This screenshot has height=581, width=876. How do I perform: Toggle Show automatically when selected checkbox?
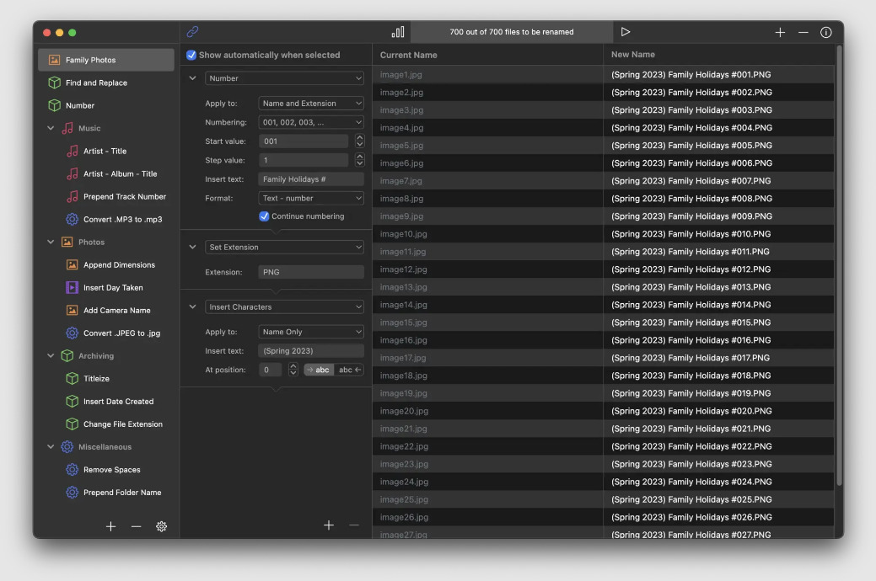tap(191, 55)
